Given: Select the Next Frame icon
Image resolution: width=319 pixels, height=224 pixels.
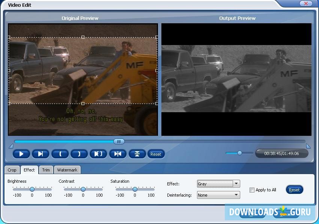Looking at the screenshot, I should coord(41,154).
